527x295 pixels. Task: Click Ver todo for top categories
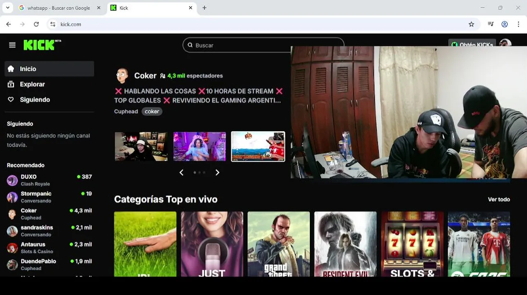tap(499, 200)
